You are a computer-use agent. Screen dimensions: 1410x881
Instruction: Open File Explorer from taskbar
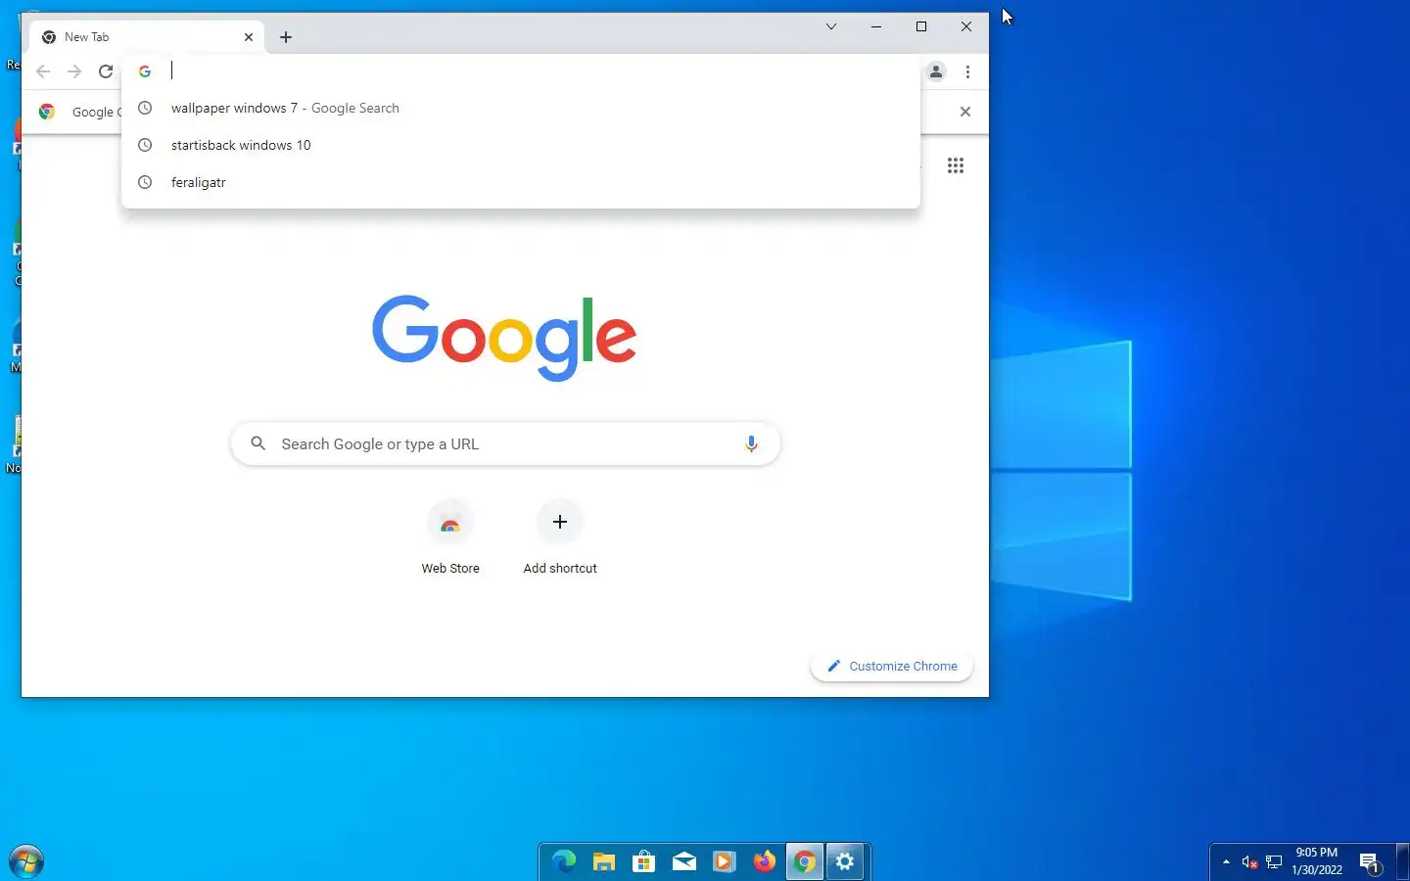604,861
